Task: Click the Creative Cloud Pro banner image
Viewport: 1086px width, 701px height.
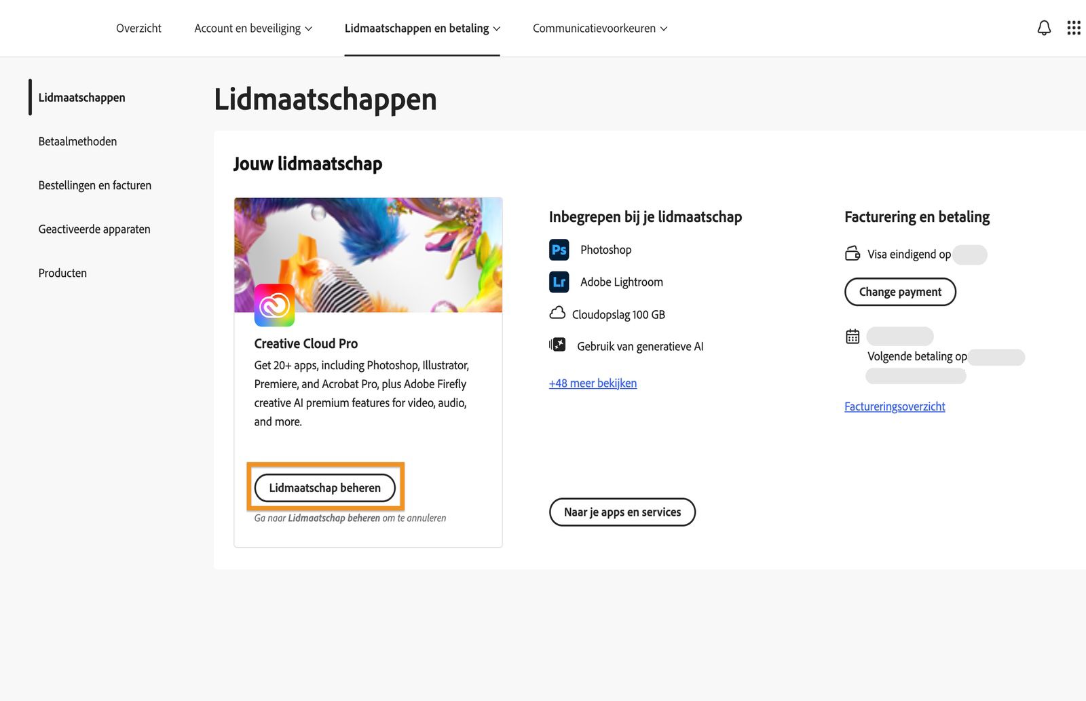Action: [368, 255]
